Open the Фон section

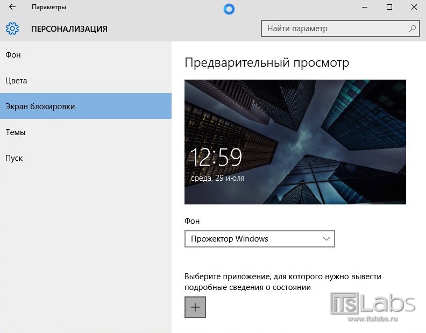(86, 55)
